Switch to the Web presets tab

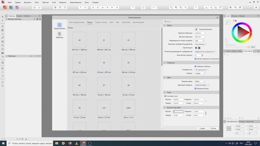pyautogui.click(x=117, y=22)
